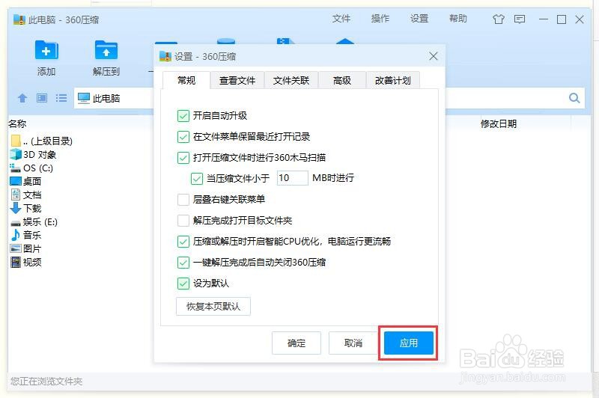This screenshot has height=398, width=599.
Task: Click the 应用 button
Action: click(409, 343)
